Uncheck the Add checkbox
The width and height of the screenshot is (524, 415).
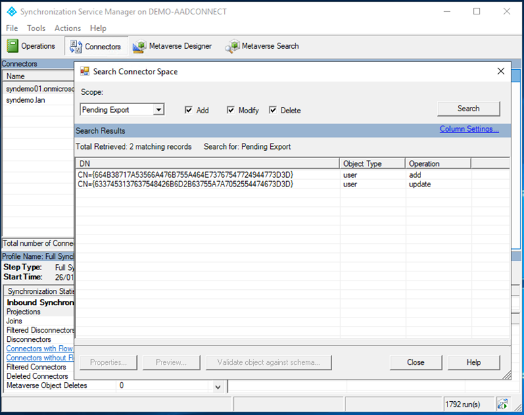[189, 110]
